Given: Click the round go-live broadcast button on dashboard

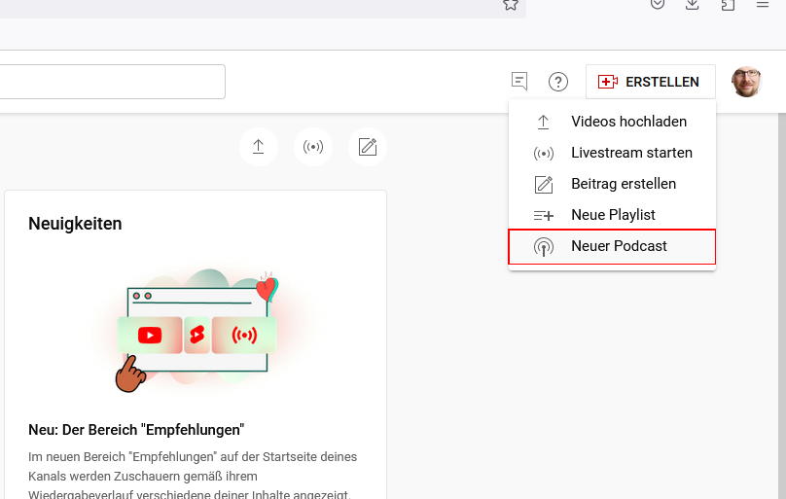Looking at the screenshot, I should tap(313, 147).
